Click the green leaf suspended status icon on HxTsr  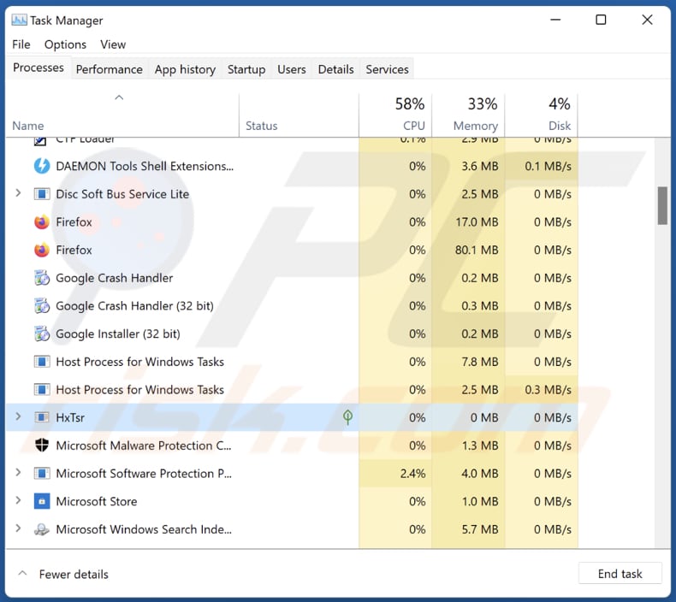[x=347, y=417]
